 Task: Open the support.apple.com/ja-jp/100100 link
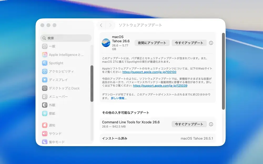(149, 72)
